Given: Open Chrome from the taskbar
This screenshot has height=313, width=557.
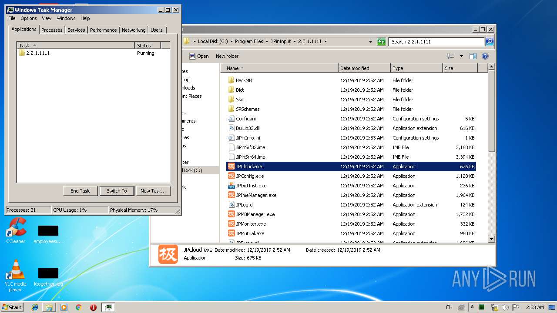Looking at the screenshot, I should tap(78, 307).
